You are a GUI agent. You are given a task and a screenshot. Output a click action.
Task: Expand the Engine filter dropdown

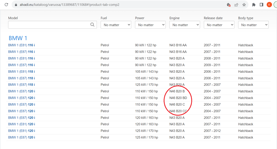click(184, 25)
